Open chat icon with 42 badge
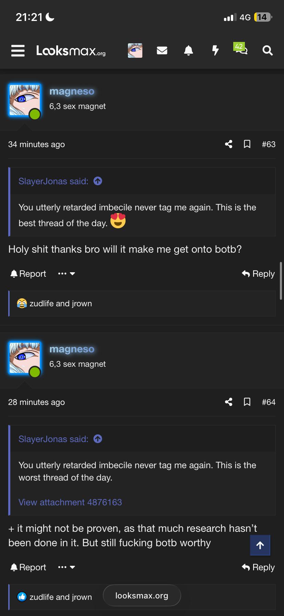Viewport: 284px width, 616px height. [241, 49]
